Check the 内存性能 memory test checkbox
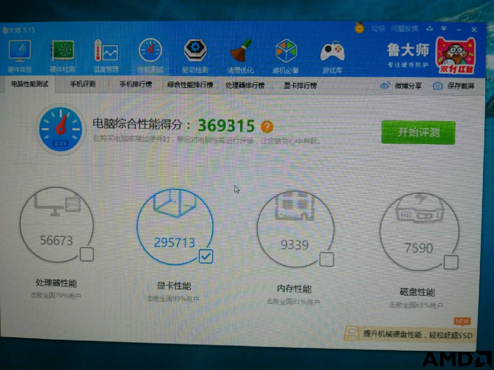 (x=327, y=259)
